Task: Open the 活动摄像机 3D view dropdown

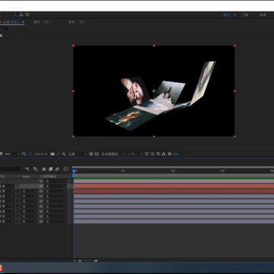Action: tap(113, 154)
